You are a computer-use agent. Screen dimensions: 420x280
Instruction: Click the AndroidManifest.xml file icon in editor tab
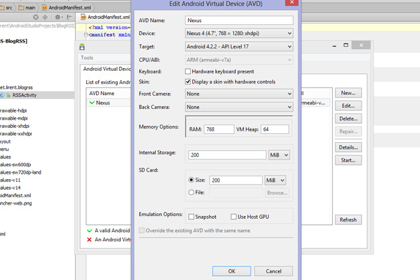pyautogui.click(x=83, y=17)
